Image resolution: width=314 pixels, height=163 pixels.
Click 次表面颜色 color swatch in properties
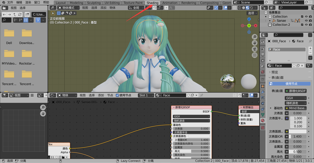point(297,132)
